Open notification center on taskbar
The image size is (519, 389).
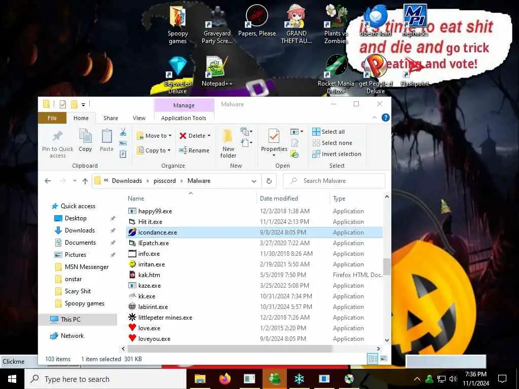(x=502, y=379)
